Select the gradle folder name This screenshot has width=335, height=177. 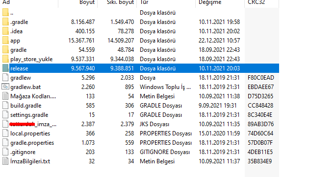coord(19,50)
